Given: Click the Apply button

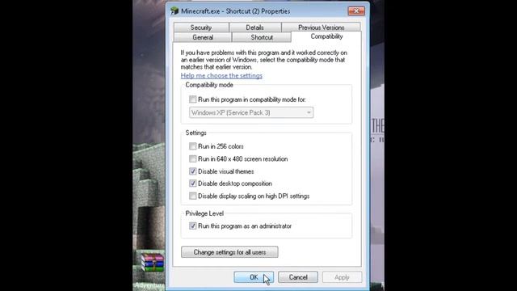Looking at the screenshot, I should (x=342, y=277).
